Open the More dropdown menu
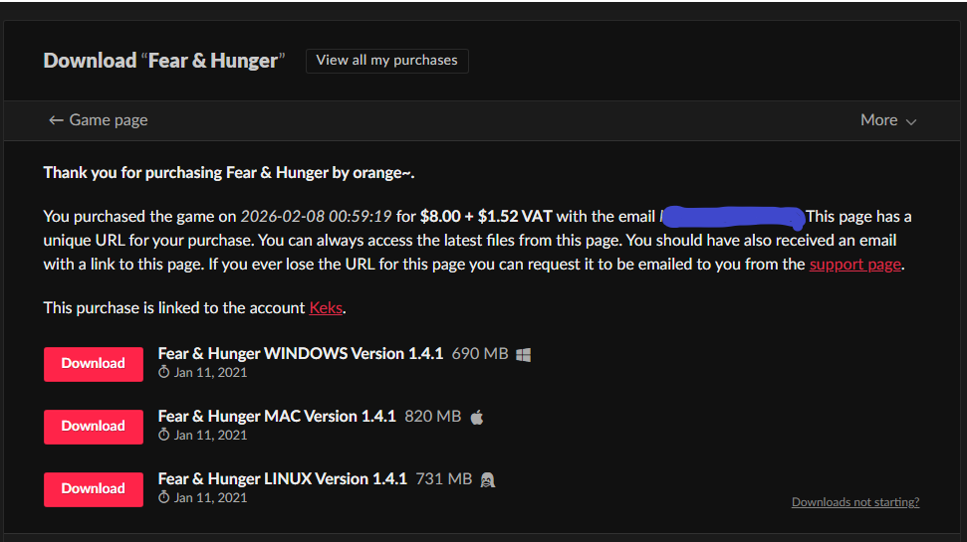 (x=888, y=120)
